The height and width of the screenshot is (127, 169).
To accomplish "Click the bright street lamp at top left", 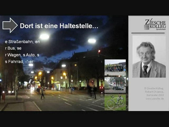I will click(x=44, y=37).
